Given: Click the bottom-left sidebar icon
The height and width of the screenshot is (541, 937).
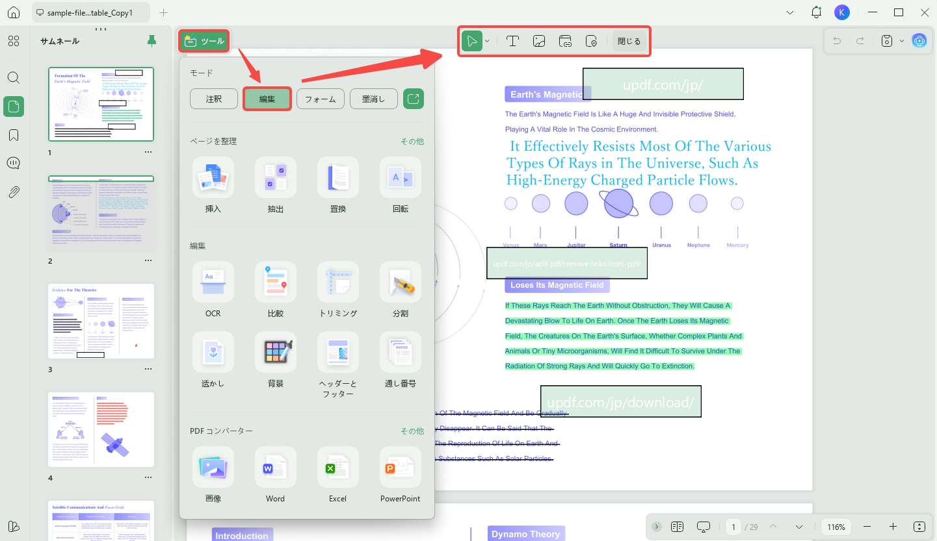Looking at the screenshot, I should click(x=14, y=526).
